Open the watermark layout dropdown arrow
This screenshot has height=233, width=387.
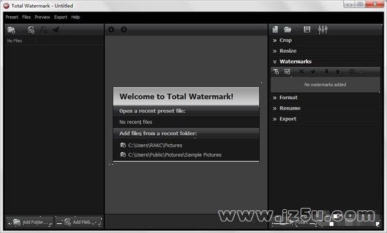(361, 71)
